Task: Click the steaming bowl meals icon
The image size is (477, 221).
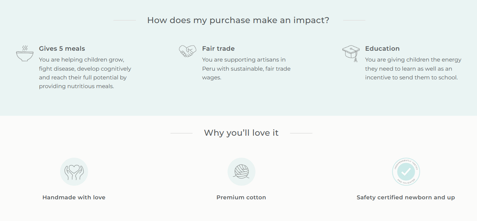Action: 25,54
